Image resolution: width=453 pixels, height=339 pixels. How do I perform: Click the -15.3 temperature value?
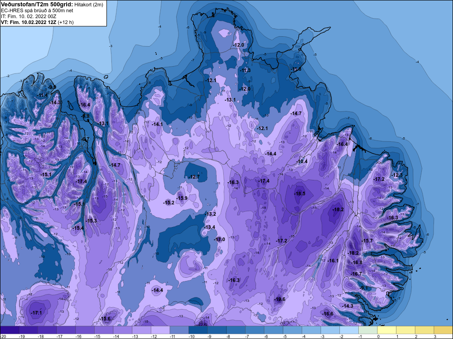[92, 221]
